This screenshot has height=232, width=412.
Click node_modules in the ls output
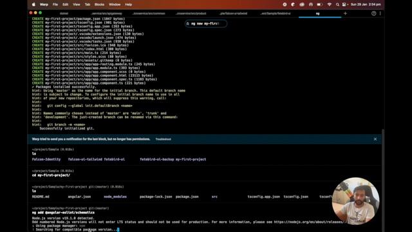[115, 197]
